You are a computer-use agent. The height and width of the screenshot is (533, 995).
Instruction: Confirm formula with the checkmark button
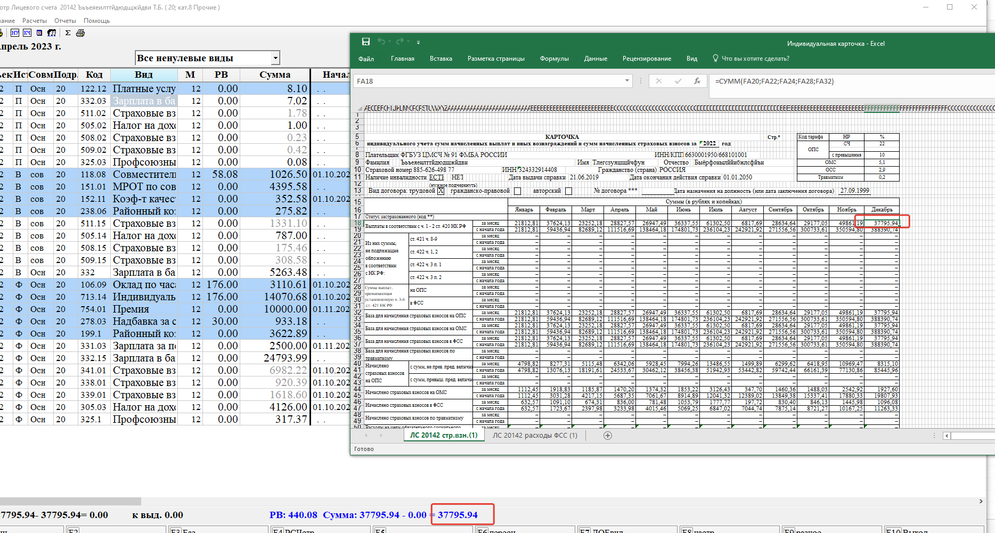(678, 81)
